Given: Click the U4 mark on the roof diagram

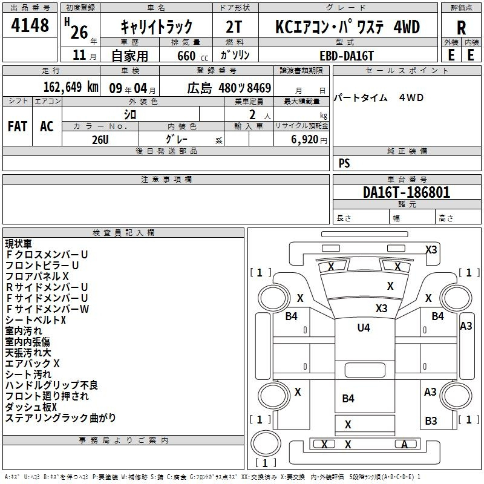Looking at the screenshot, I should 363,327.
